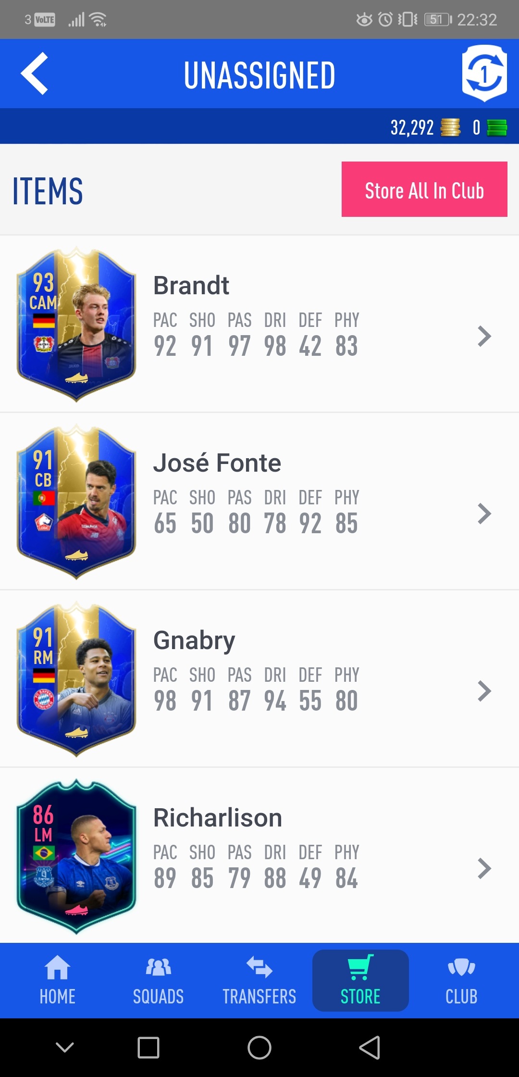Viewport: 519px width, 1077px height.
Task: Open the shield sync notification icon
Action: click(484, 73)
